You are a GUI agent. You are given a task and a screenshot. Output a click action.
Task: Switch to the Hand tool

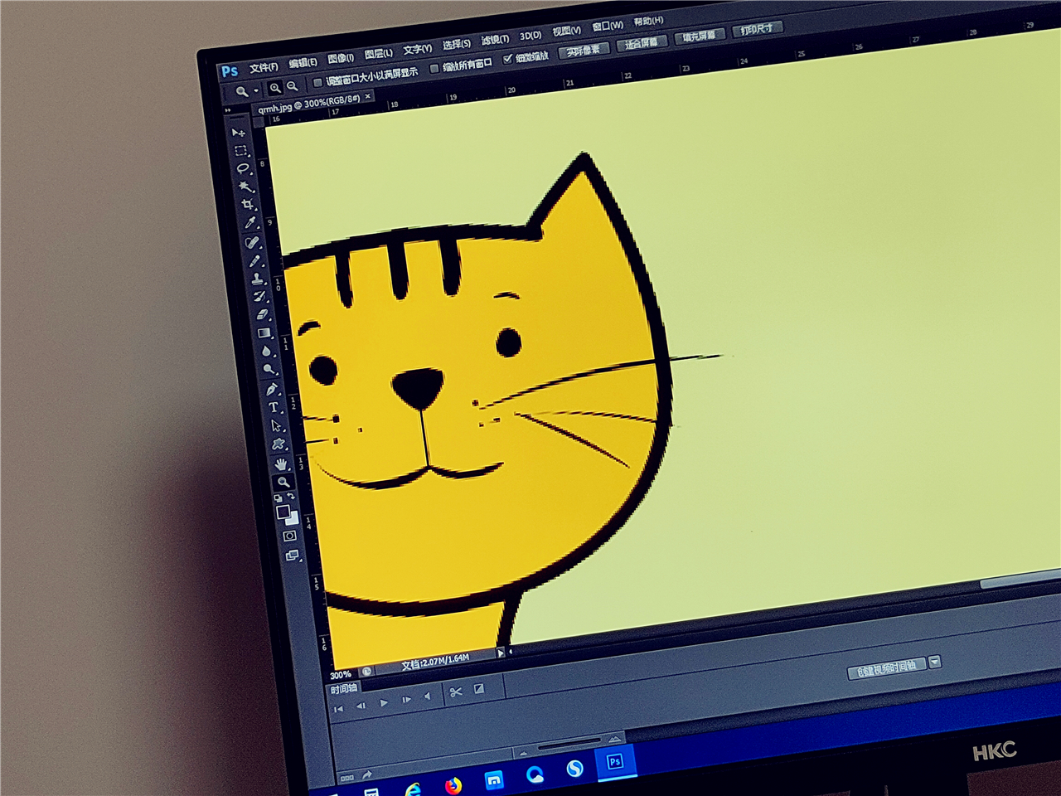[281, 464]
